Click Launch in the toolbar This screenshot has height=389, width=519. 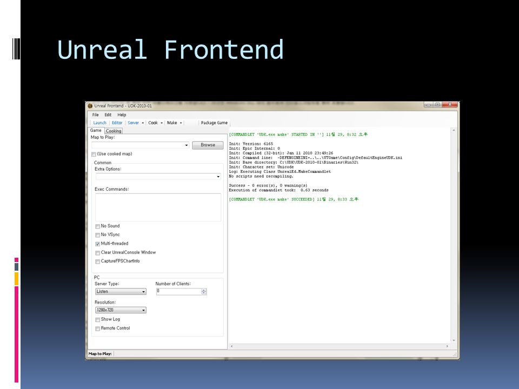pos(99,123)
